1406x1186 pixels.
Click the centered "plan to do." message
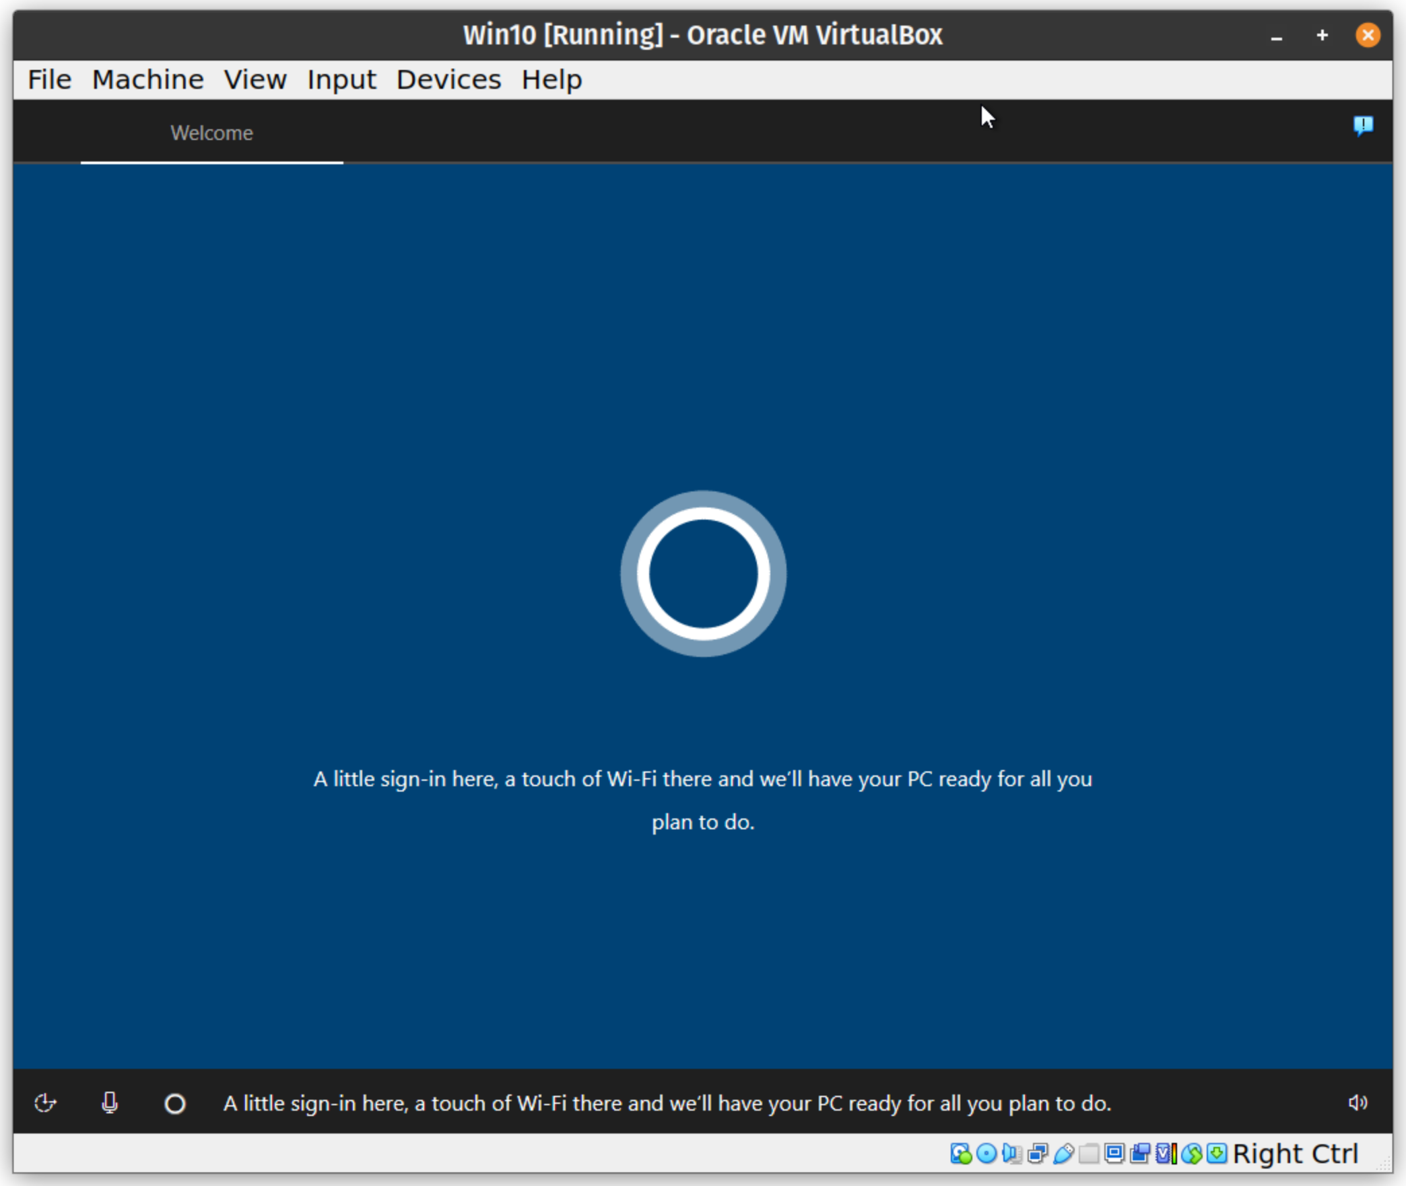coord(703,822)
